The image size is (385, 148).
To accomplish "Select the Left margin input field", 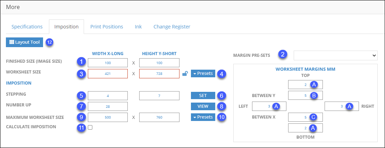I will coord(269,106).
